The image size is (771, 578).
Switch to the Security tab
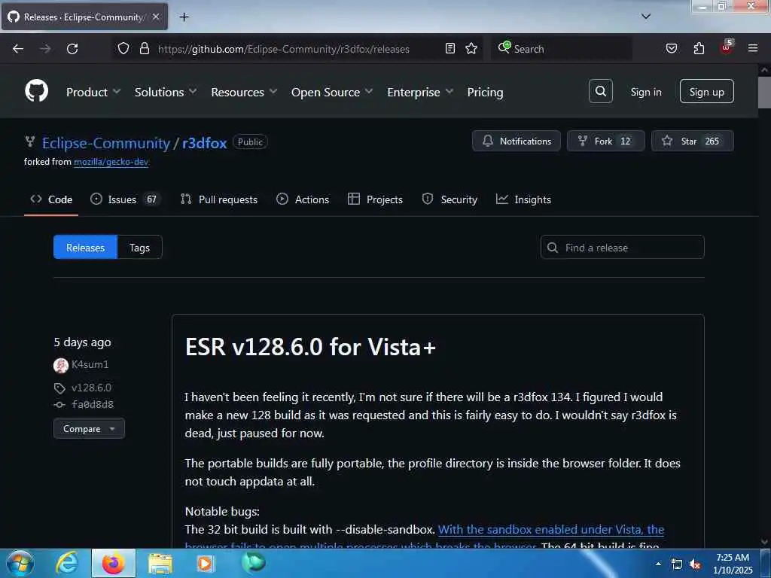(449, 199)
